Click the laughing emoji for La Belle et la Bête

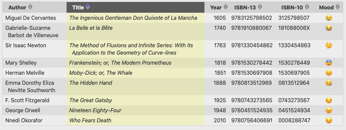[329, 28]
